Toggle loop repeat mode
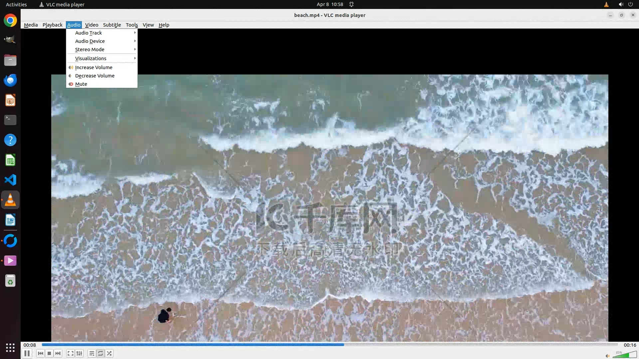Viewport: 639px width, 359px height. point(101,353)
